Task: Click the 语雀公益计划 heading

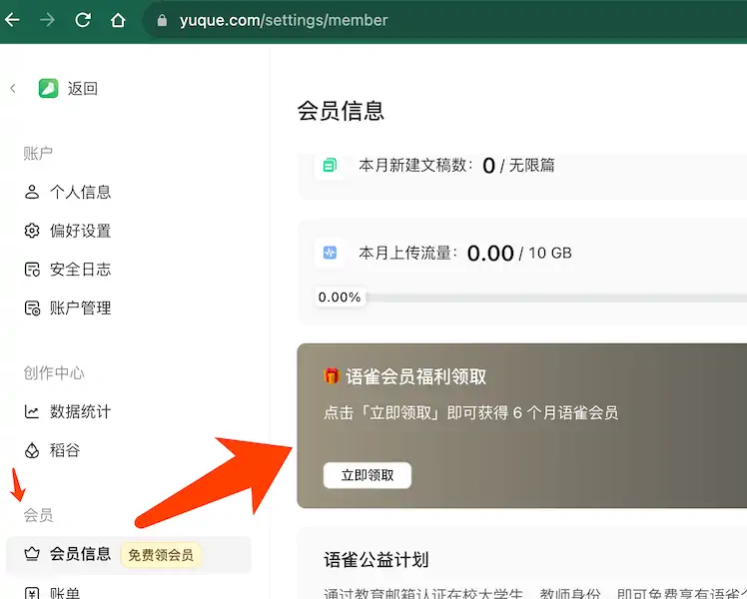Action: pyautogui.click(x=376, y=559)
